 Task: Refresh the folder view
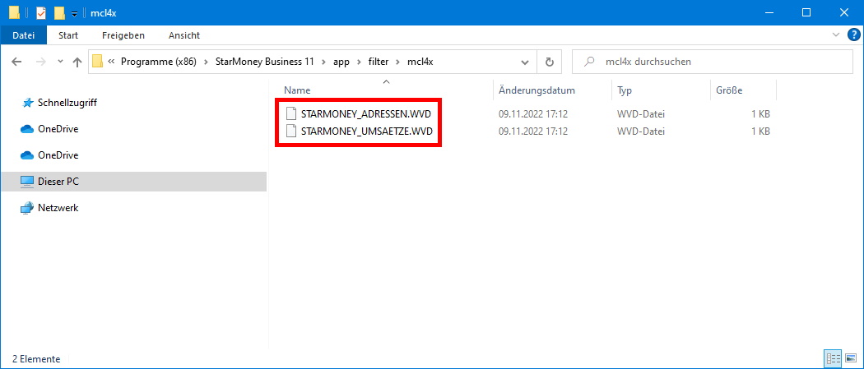pyautogui.click(x=550, y=62)
